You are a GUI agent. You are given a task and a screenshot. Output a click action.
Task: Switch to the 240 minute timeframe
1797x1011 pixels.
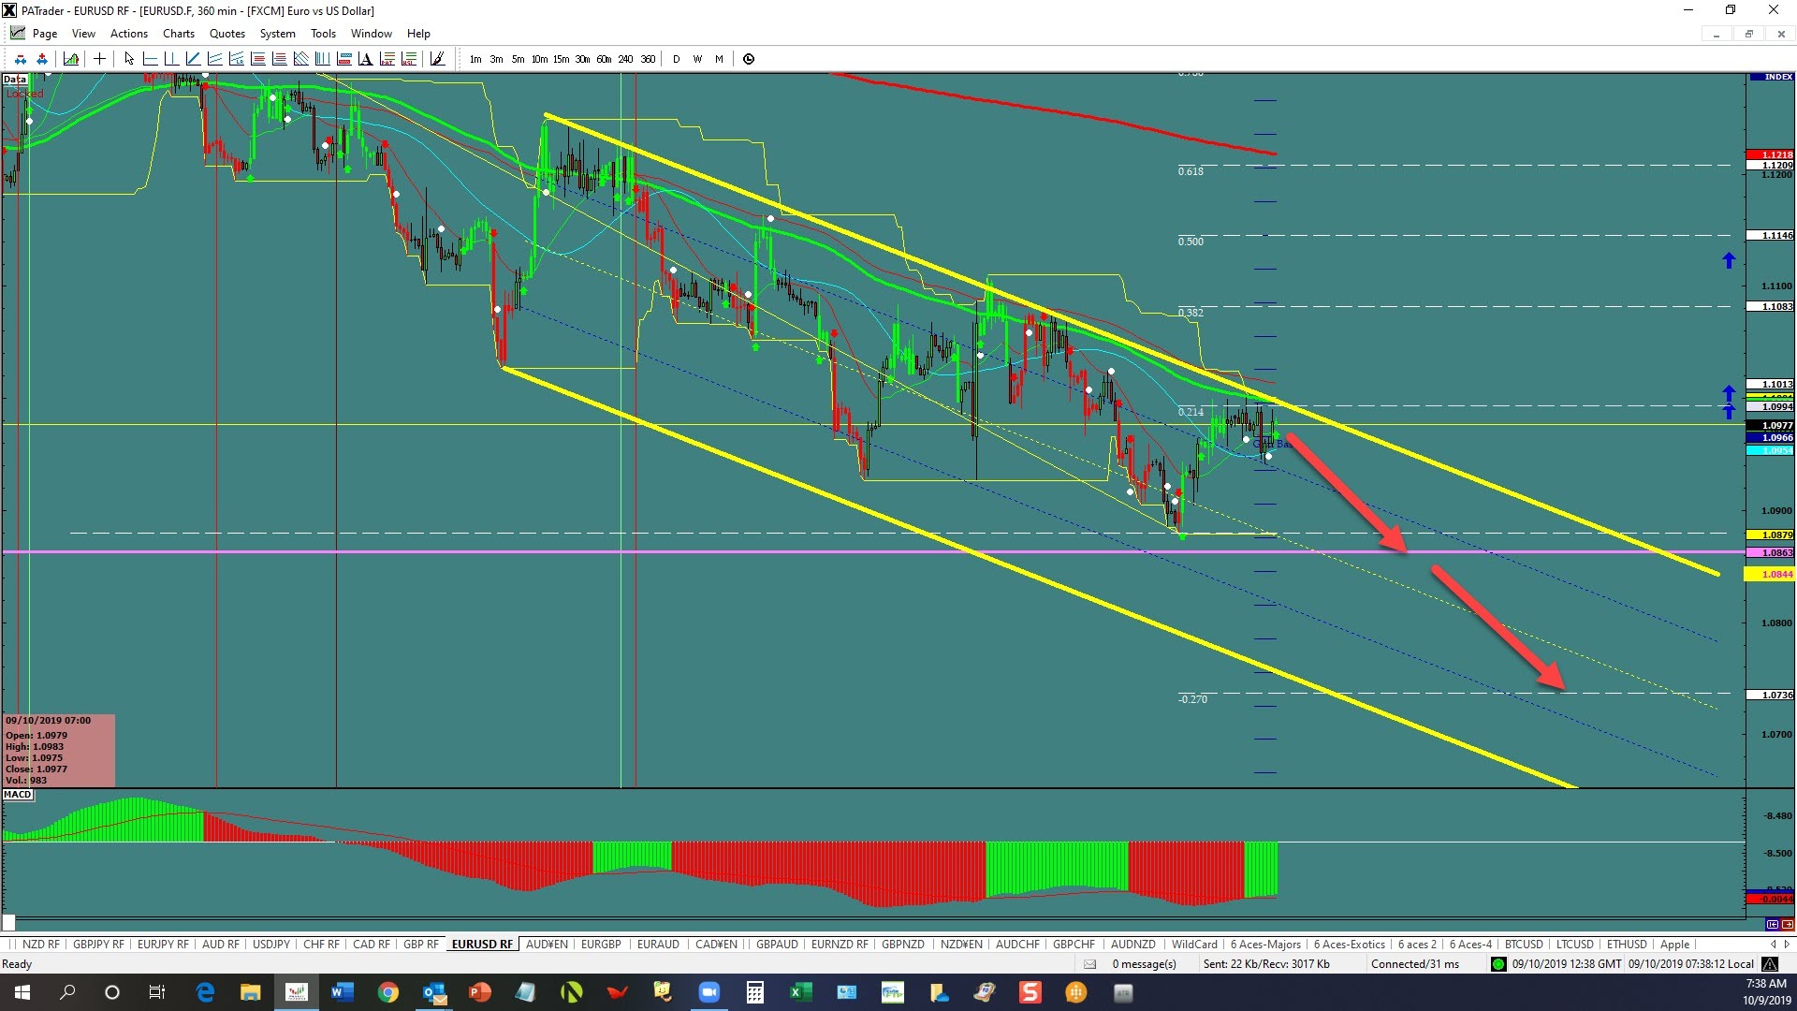tap(625, 59)
